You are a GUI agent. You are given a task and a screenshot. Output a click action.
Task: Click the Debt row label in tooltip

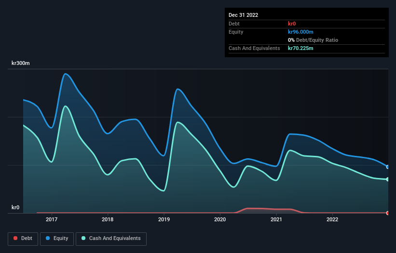pos(234,24)
